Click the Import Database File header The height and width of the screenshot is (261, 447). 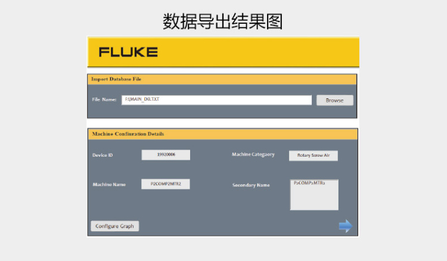coord(222,79)
